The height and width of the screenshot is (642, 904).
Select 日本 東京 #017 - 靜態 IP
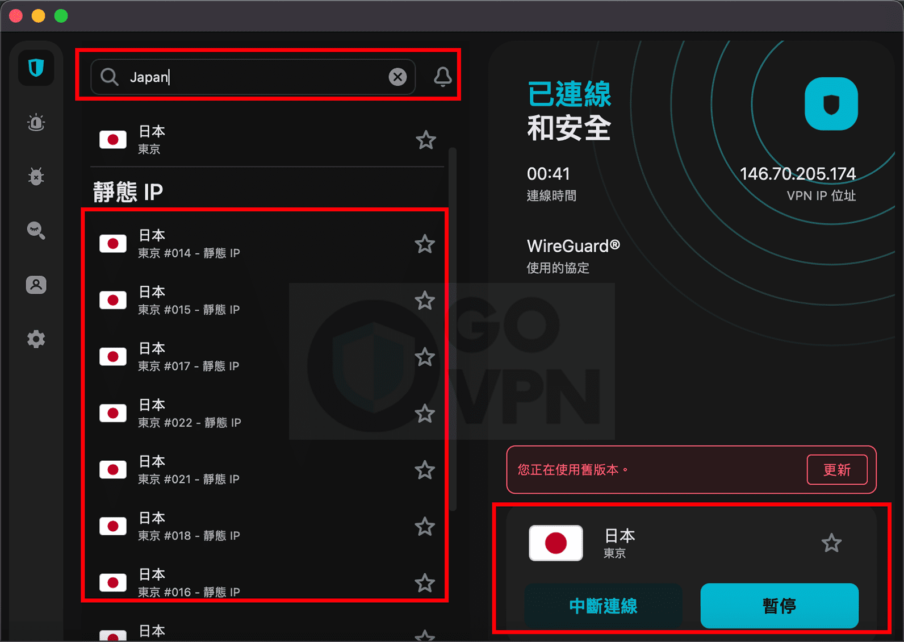pos(266,357)
